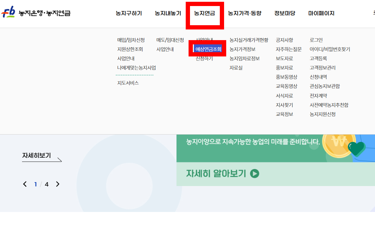375x229 pixels.
Task: Go to previous slide with left arrow
Action: click(25, 184)
